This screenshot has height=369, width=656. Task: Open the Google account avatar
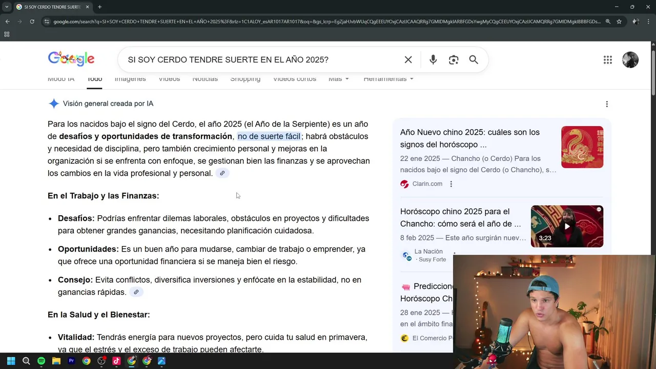630,60
